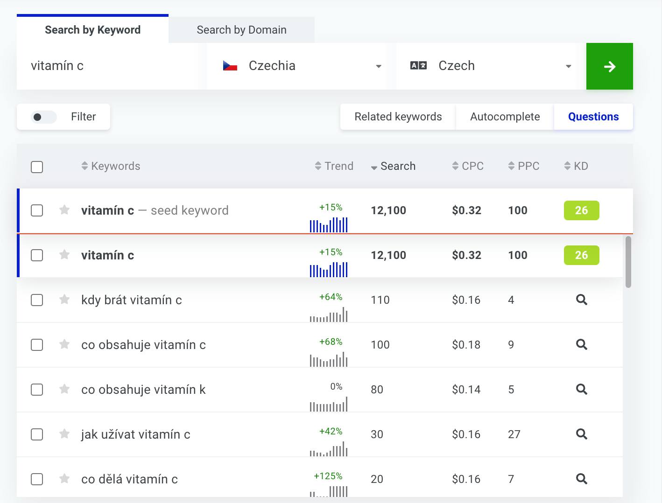Viewport: 662px width, 503px height.
Task: Star the 'kdy brát vitamín c' keyword
Action: point(64,300)
